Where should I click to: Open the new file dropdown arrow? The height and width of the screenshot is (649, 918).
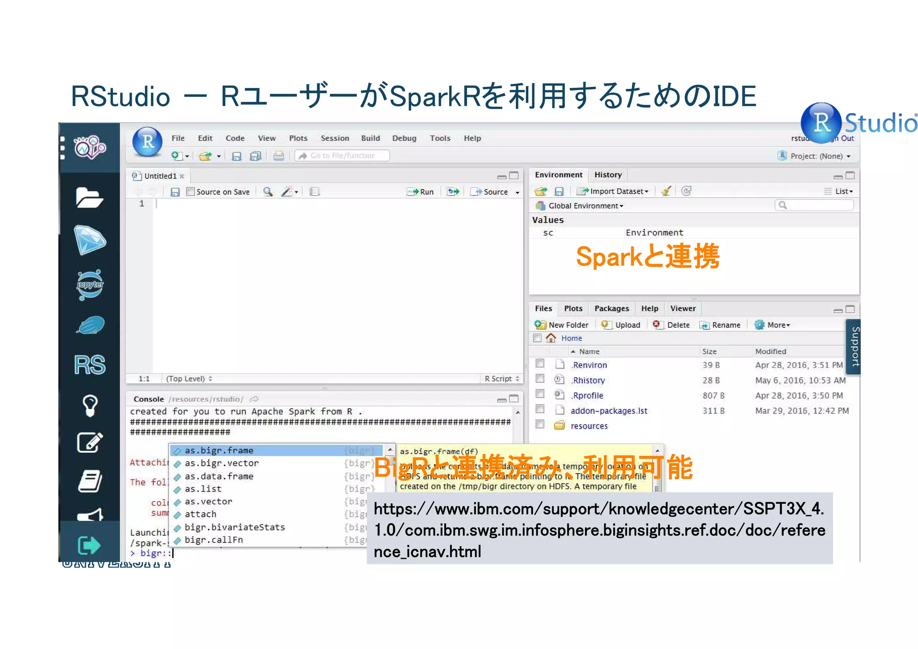187,156
